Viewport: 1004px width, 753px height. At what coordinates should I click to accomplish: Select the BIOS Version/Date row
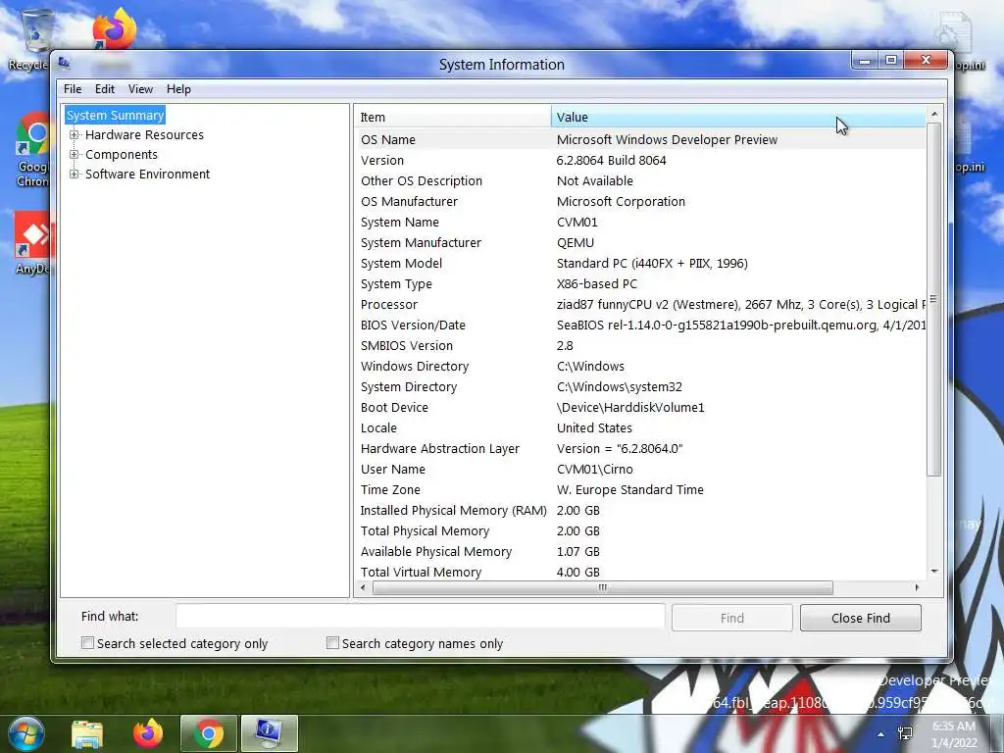(x=640, y=325)
